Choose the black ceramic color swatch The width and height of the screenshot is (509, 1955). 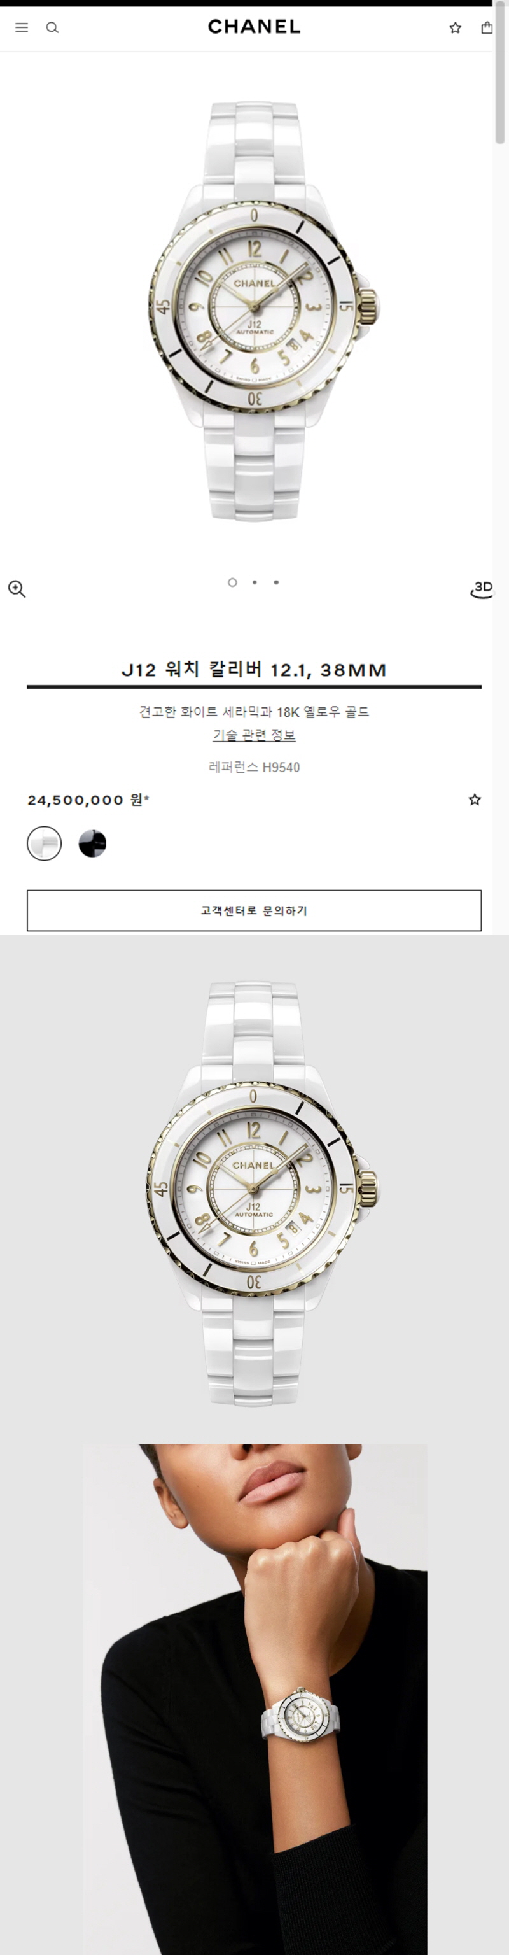point(92,843)
